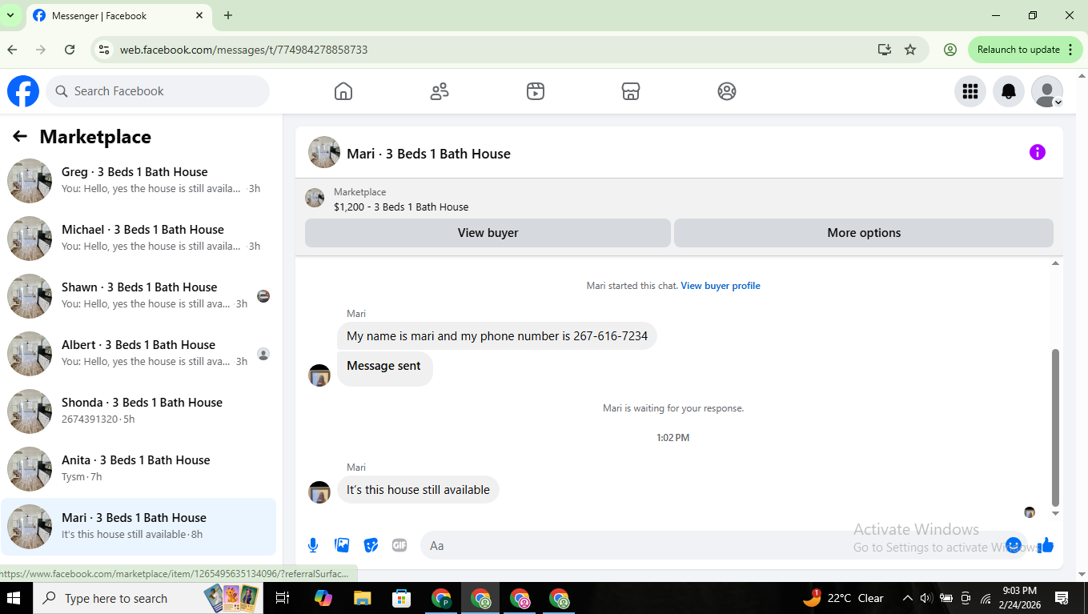Click Mari's avatar in chat header
Image resolution: width=1088 pixels, height=614 pixels.
[x=324, y=152]
